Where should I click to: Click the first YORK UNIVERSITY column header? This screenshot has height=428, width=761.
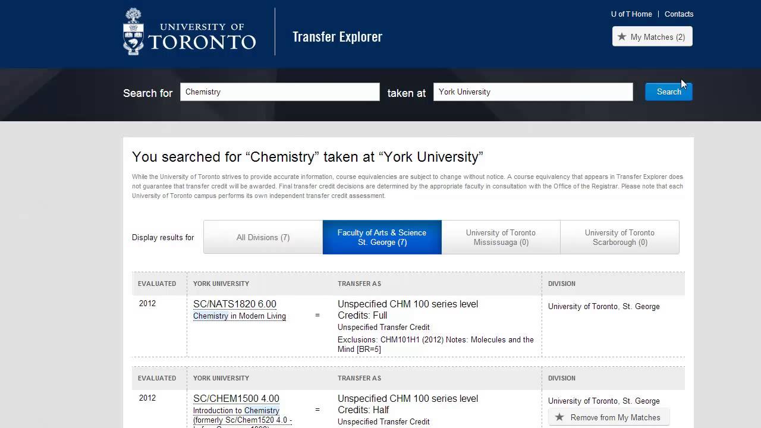pos(221,284)
